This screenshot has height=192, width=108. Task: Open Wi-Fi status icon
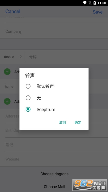click(85, 3)
